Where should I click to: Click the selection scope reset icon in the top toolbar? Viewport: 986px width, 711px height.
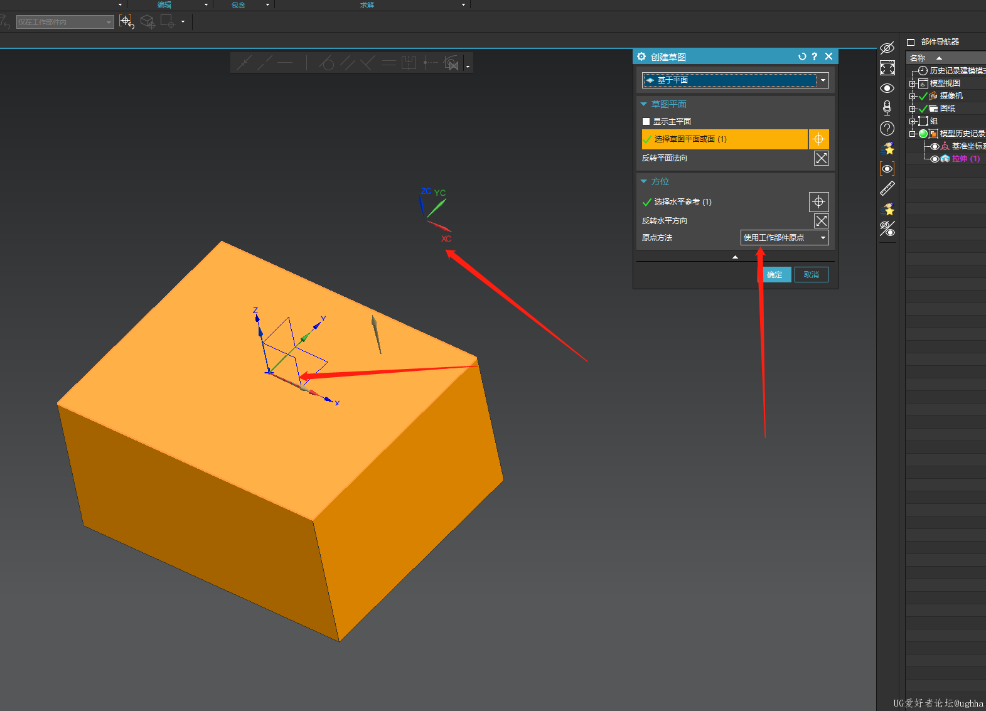tap(126, 22)
